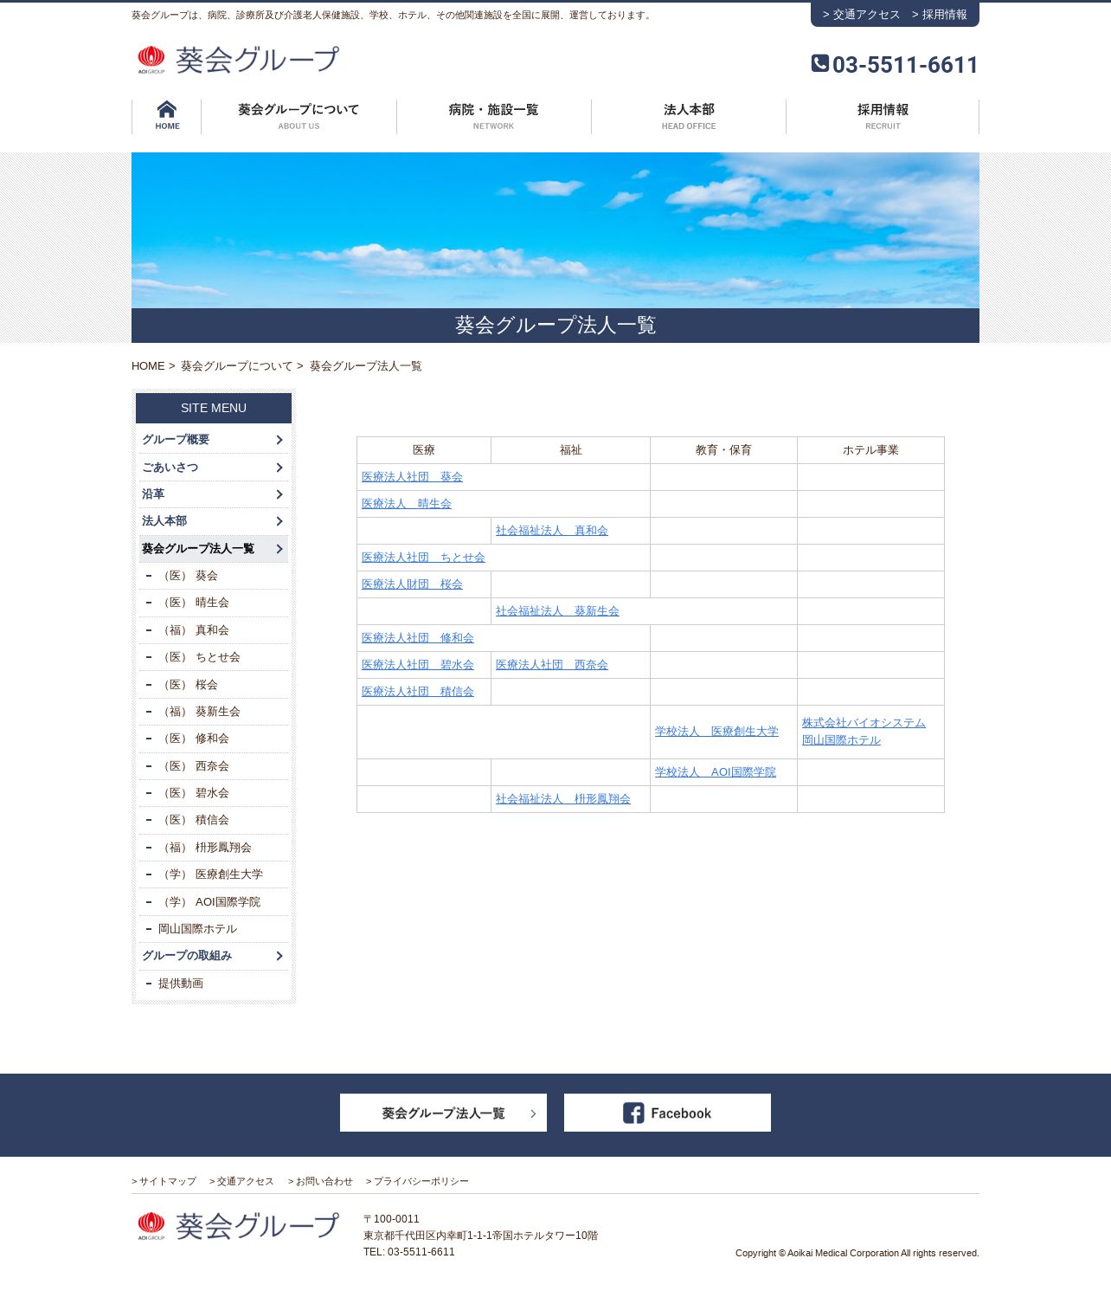Click 交通アクセス footer link

[x=241, y=1181]
